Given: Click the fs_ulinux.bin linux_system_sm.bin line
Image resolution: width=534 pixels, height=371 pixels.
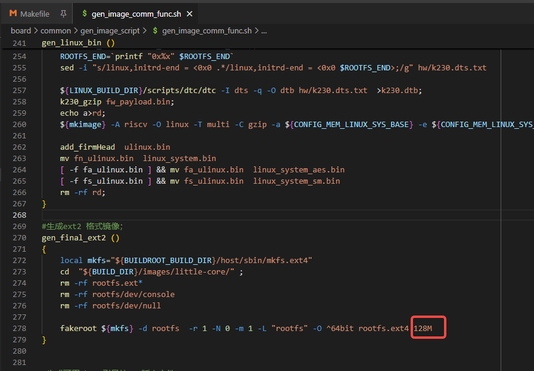Looking at the screenshot, I should (200, 181).
